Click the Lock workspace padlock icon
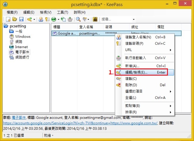Screen dimensions: 194x141 pos(95,19)
